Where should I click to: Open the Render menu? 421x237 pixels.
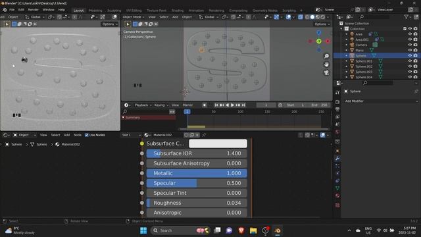tap(34, 10)
